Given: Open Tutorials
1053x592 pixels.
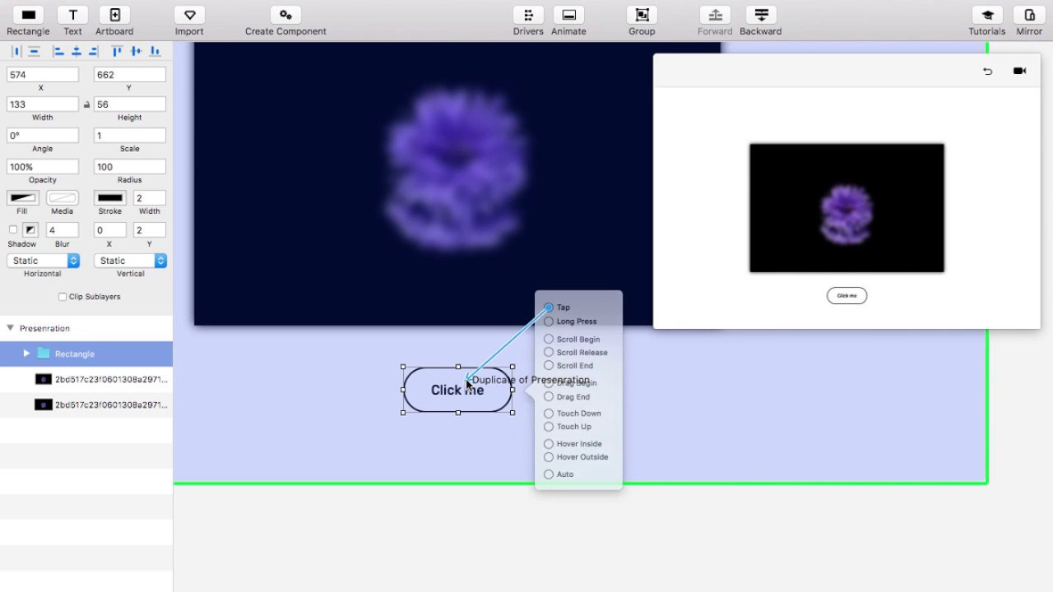Looking at the screenshot, I should pyautogui.click(x=987, y=15).
